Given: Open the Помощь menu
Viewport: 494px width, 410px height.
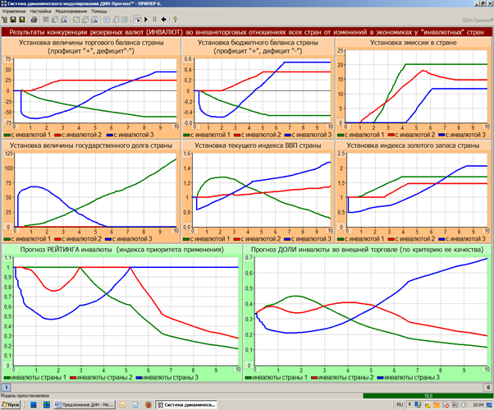Looking at the screenshot, I should tap(102, 12).
